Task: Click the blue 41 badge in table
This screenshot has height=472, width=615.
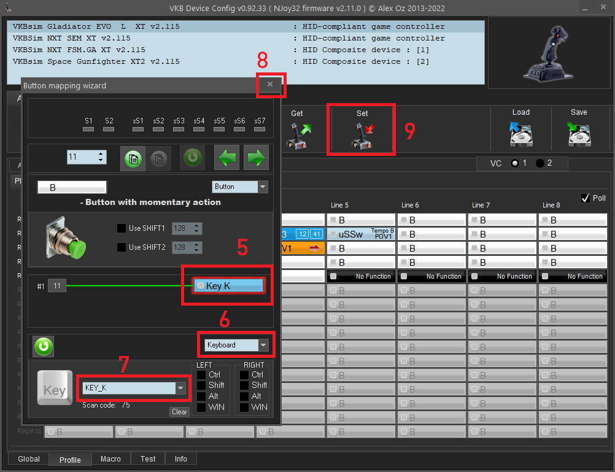Action: point(317,234)
